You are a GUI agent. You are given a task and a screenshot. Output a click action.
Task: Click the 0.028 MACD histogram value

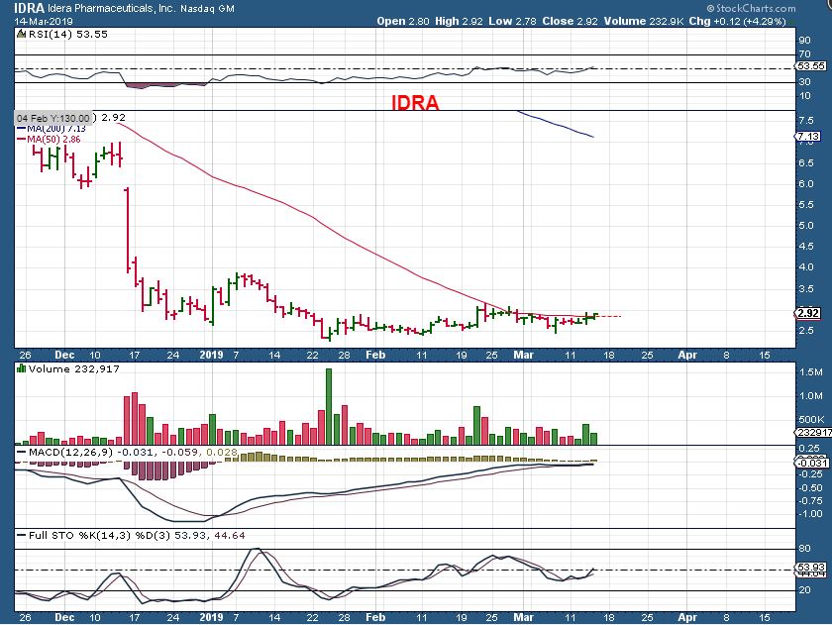221,453
